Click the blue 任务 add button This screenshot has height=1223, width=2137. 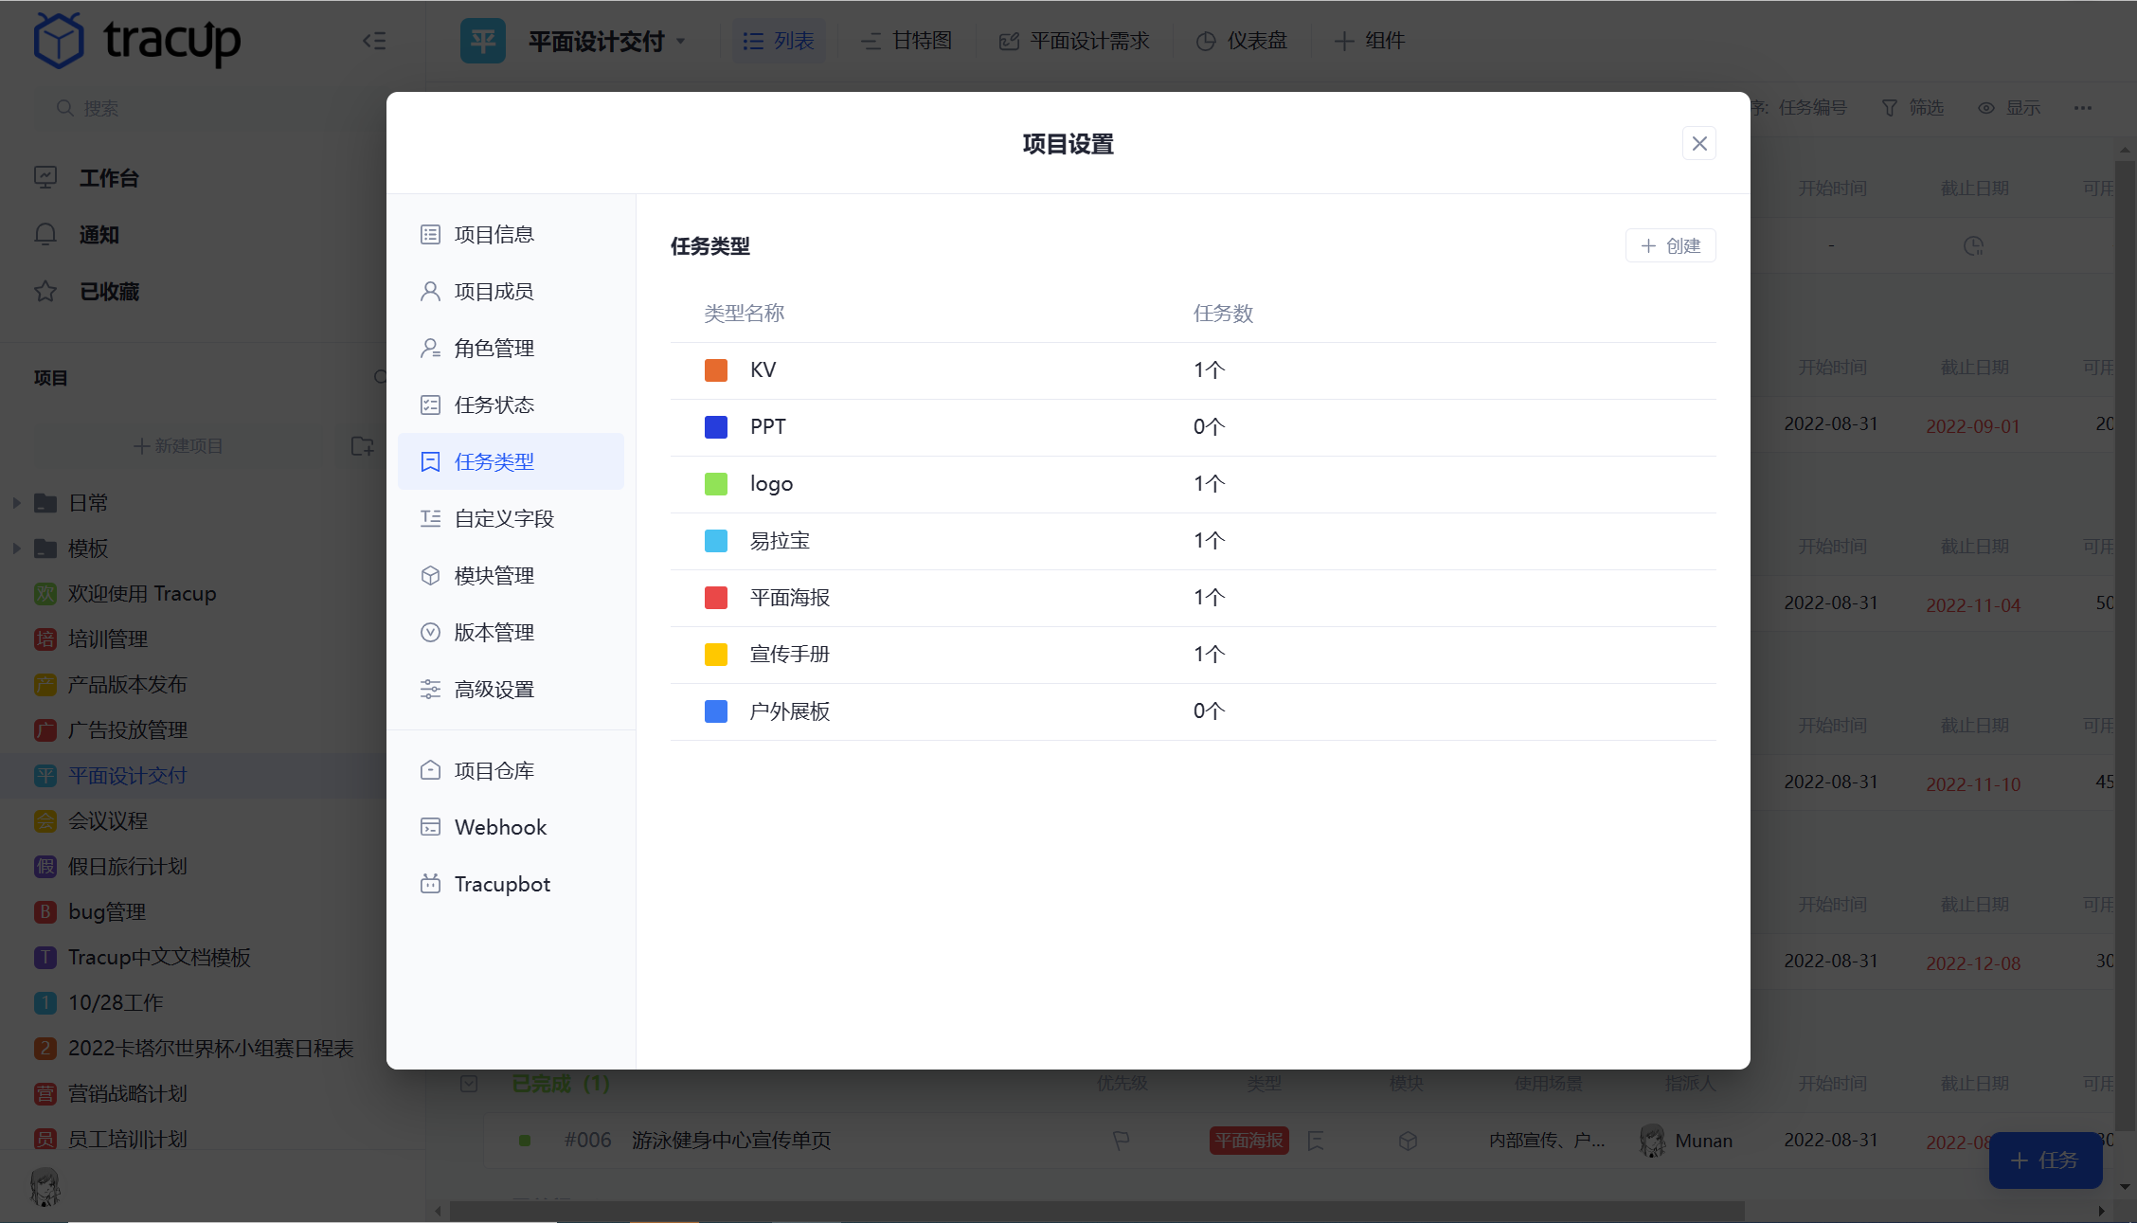tap(2045, 1160)
